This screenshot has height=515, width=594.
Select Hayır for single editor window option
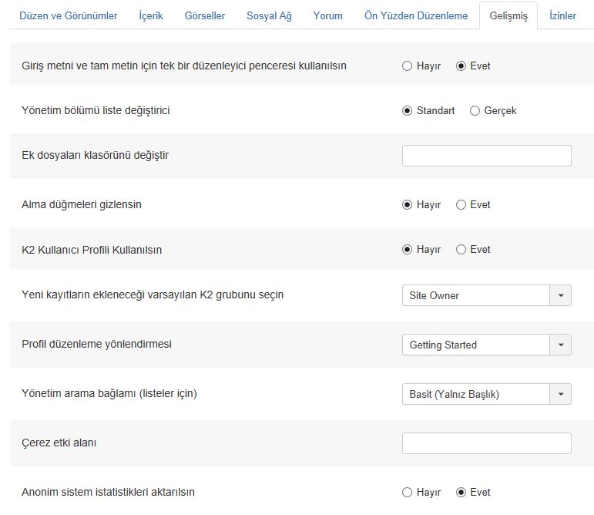[407, 66]
